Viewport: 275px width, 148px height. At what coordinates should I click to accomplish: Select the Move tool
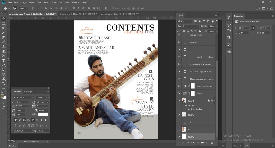(x=3, y=19)
